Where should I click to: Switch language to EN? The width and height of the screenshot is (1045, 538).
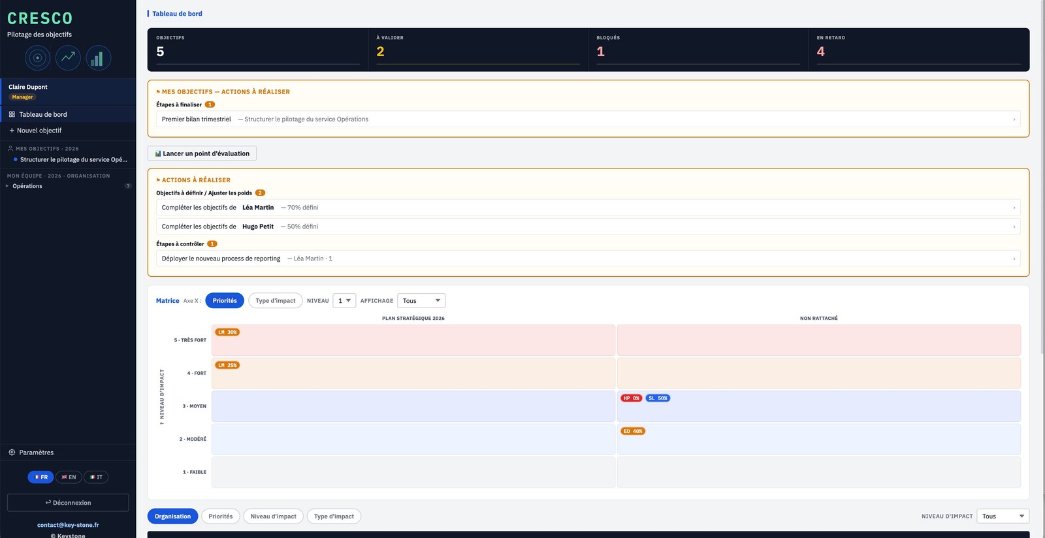[x=69, y=477]
